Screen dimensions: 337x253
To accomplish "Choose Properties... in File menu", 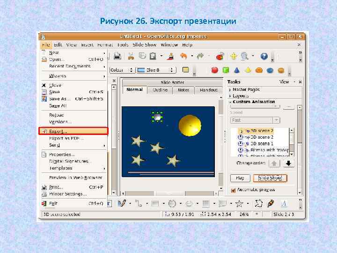I will 73,155.
